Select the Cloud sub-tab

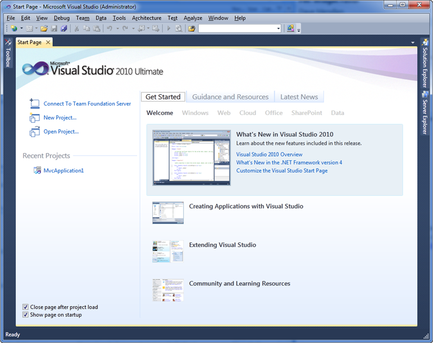coord(248,113)
